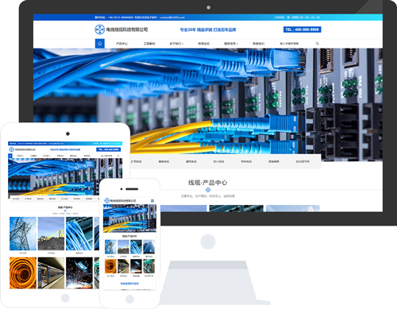Click the orange coiled cable thumbnail on tablet
The height and width of the screenshot is (309, 397).
pos(23,272)
